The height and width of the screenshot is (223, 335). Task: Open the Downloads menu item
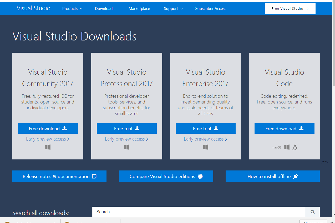(105, 9)
